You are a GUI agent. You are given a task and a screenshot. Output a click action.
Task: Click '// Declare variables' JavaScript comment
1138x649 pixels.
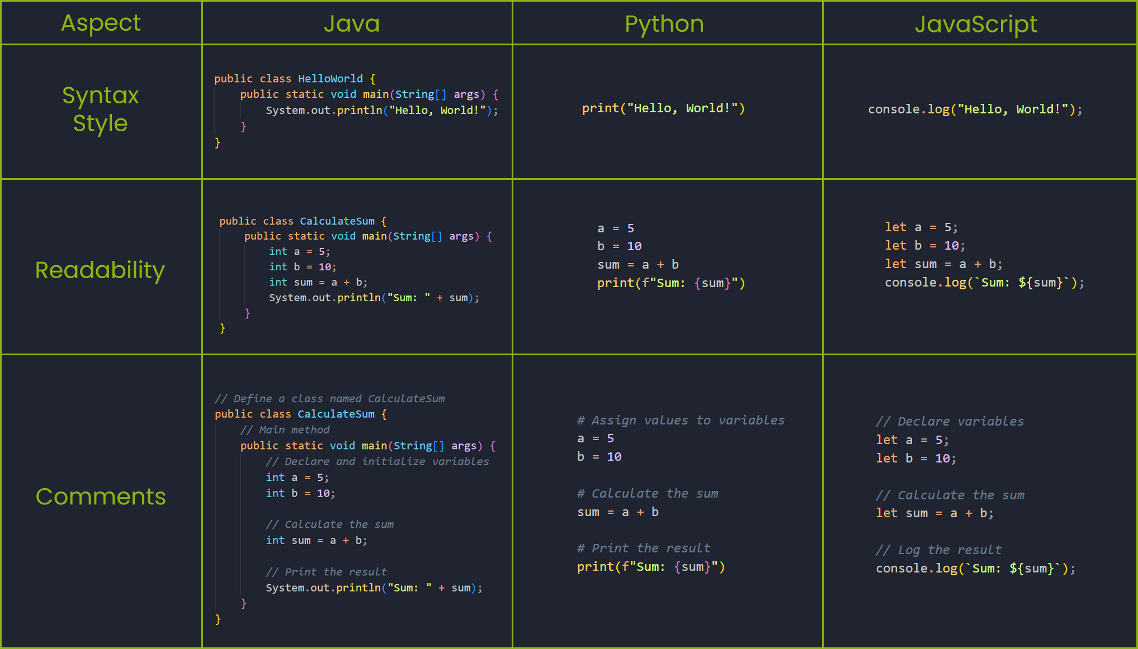tap(950, 422)
